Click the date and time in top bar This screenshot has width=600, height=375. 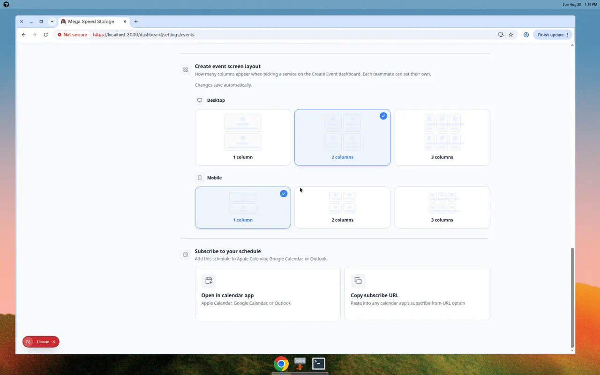coord(579,4)
